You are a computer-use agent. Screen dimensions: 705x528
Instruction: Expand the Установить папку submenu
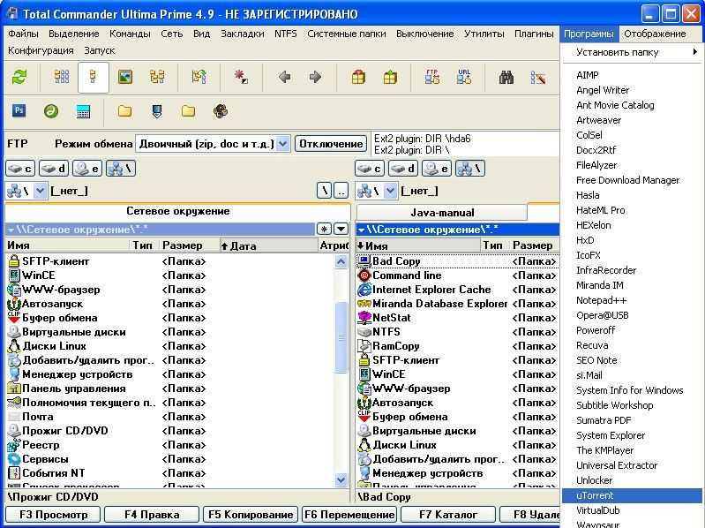[x=631, y=52]
